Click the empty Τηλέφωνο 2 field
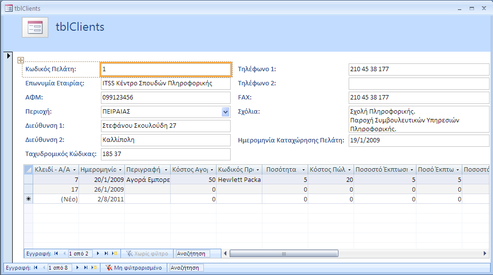The width and height of the screenshot is (493, 275). [x=419, y=83]
